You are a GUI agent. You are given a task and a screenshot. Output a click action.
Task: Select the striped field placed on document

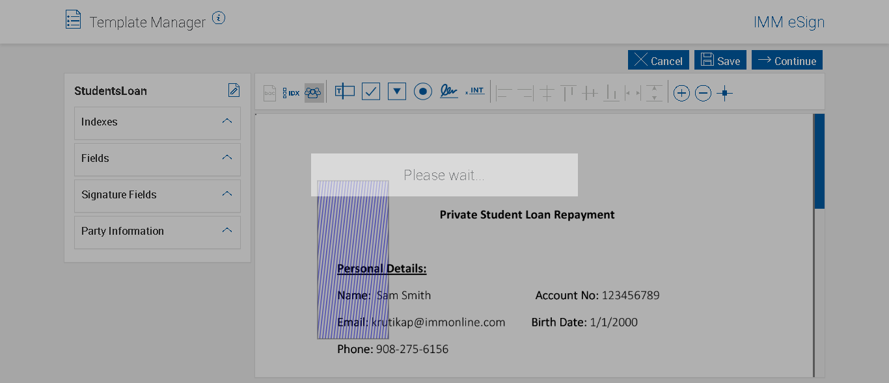[x=353, y=259]
